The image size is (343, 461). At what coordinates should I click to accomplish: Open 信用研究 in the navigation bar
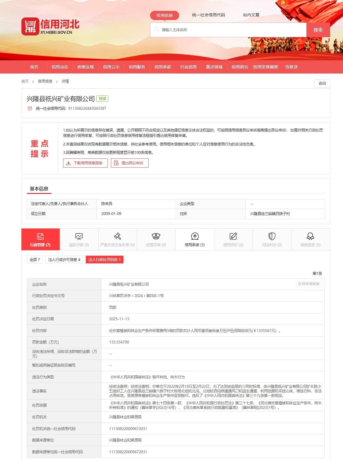[240, 67]
